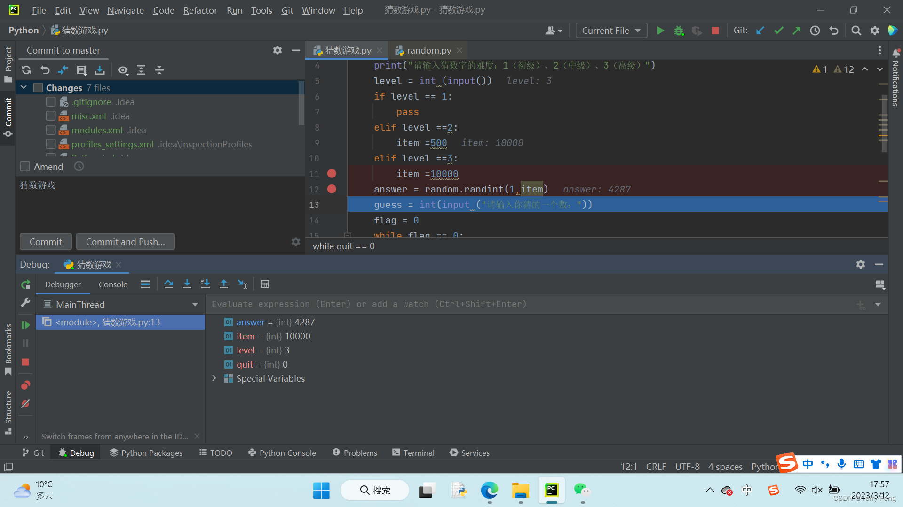This screenshot has width=903, height=507.
Task: Check the modules.xml file checkbox
Action: [x=51, y=130]
